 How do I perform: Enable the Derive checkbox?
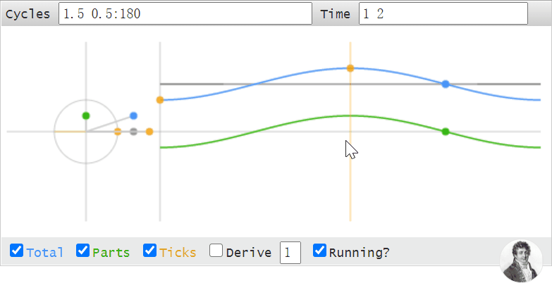pos(216,251)
